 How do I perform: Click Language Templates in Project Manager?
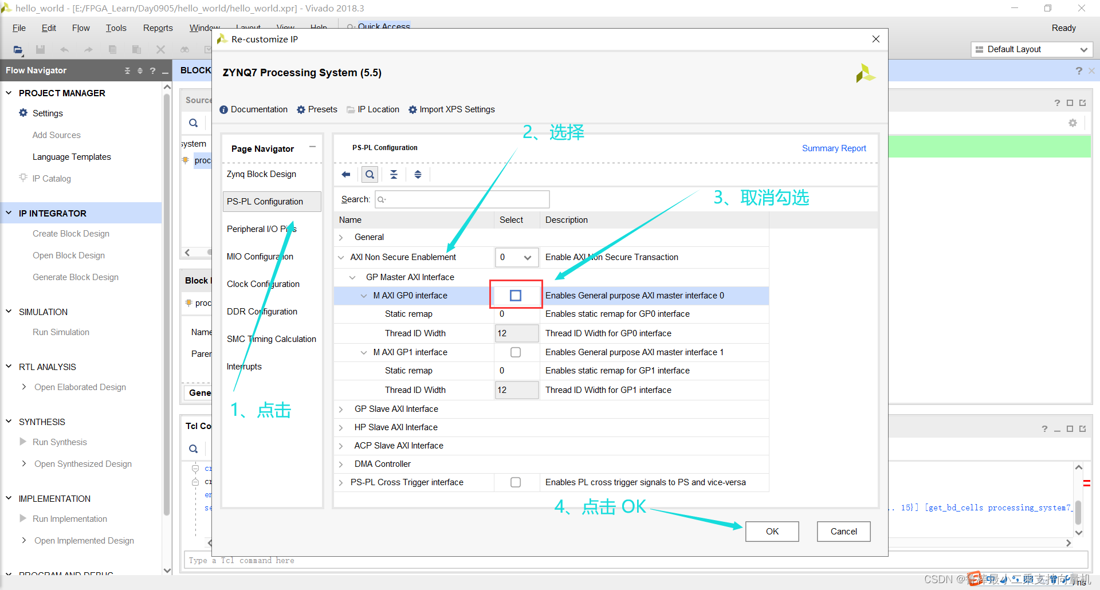[72, 157]
